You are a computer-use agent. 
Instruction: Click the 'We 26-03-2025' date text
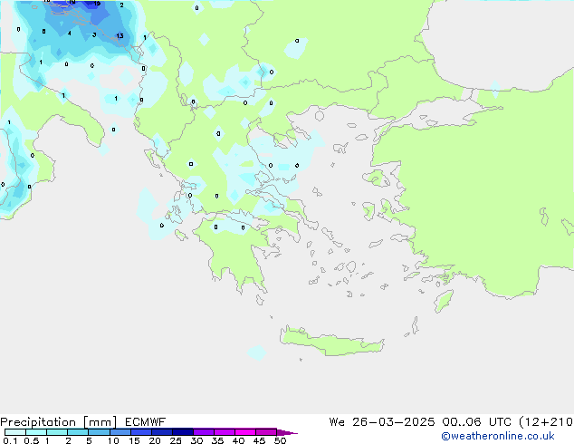(382, 422)
